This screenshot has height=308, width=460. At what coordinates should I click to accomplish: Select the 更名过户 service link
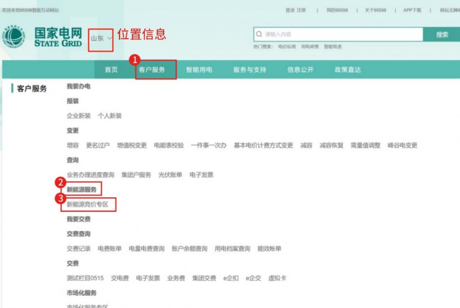pos(98,145)
